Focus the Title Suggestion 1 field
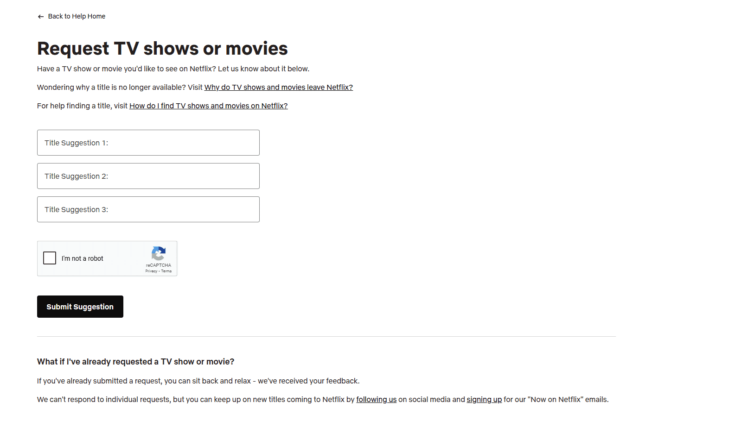The width and height of the screenshot is (741, 421). click(x=148, y=143)
